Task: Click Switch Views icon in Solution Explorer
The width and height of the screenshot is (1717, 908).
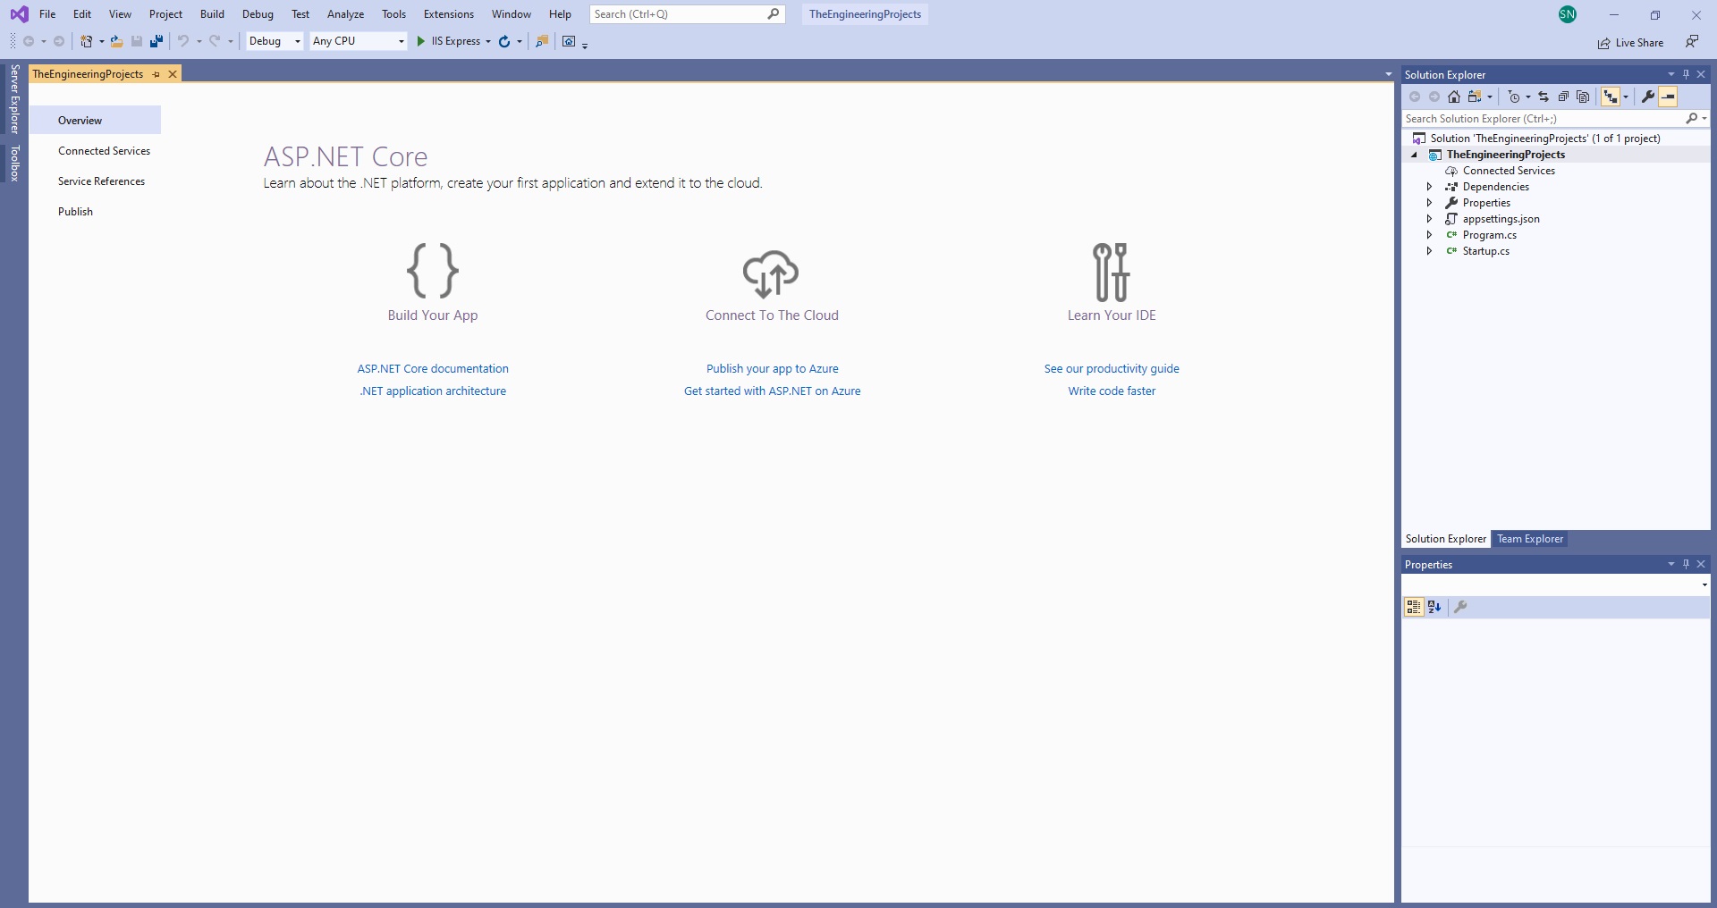Action: [x=1475, y=97]
